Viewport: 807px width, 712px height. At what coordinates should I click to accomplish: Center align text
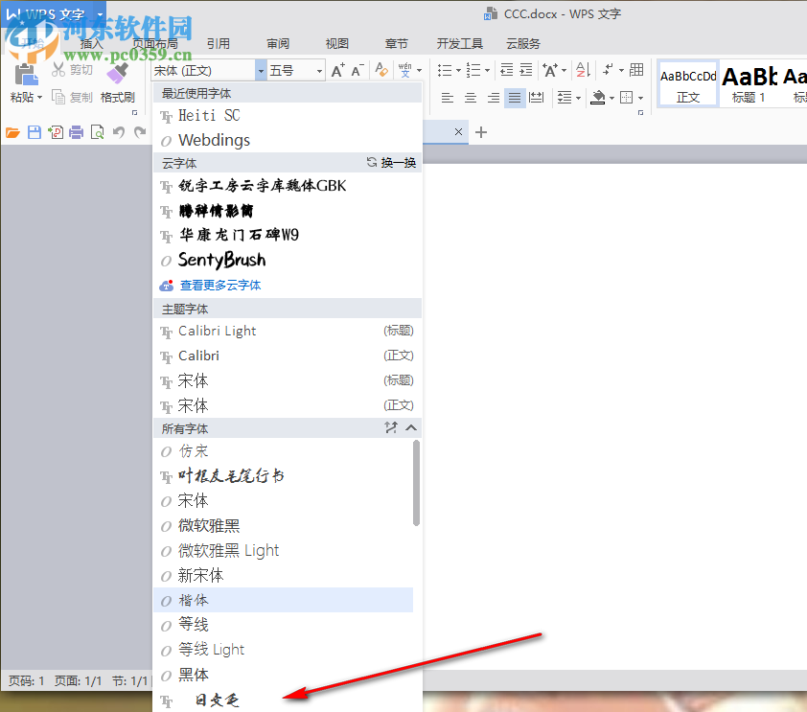point(471,97)
